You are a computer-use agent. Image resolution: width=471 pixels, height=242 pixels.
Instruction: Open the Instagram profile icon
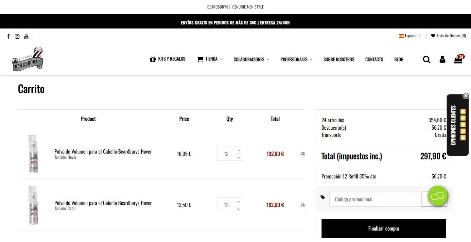tap(17, 36)
